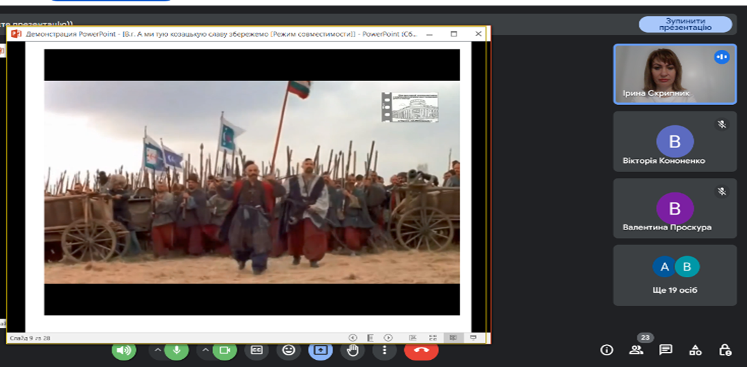Toggle closed captions
Screen dimensions: 747x367
(x=257, y=350)
